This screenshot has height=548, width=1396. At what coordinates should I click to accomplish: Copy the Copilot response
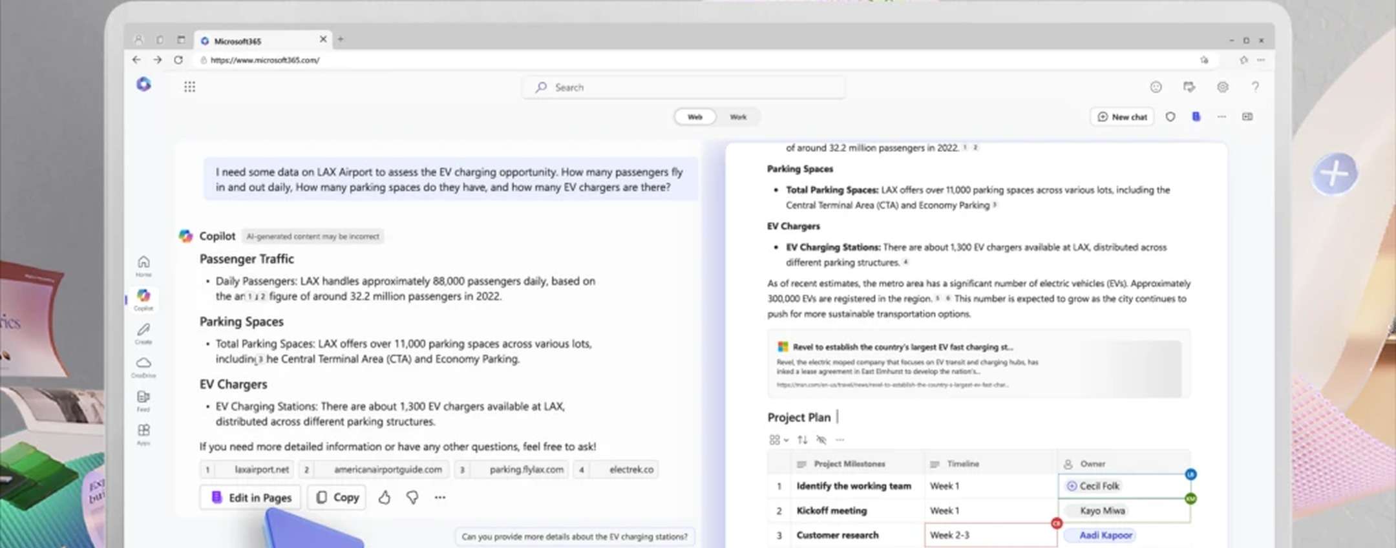pos(337,497)
